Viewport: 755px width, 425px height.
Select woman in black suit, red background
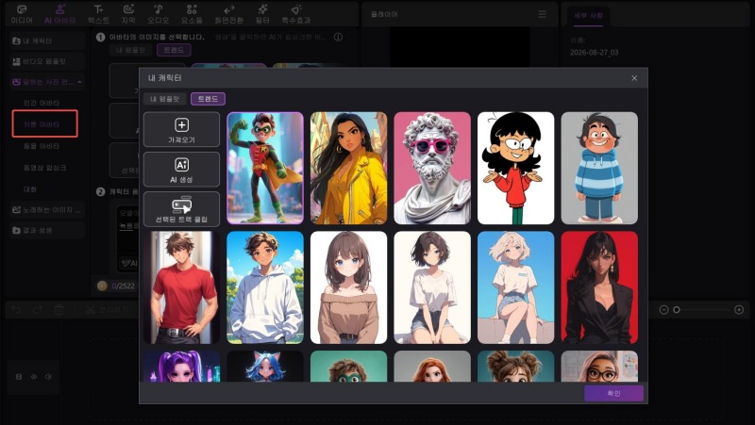coord(599,287)
